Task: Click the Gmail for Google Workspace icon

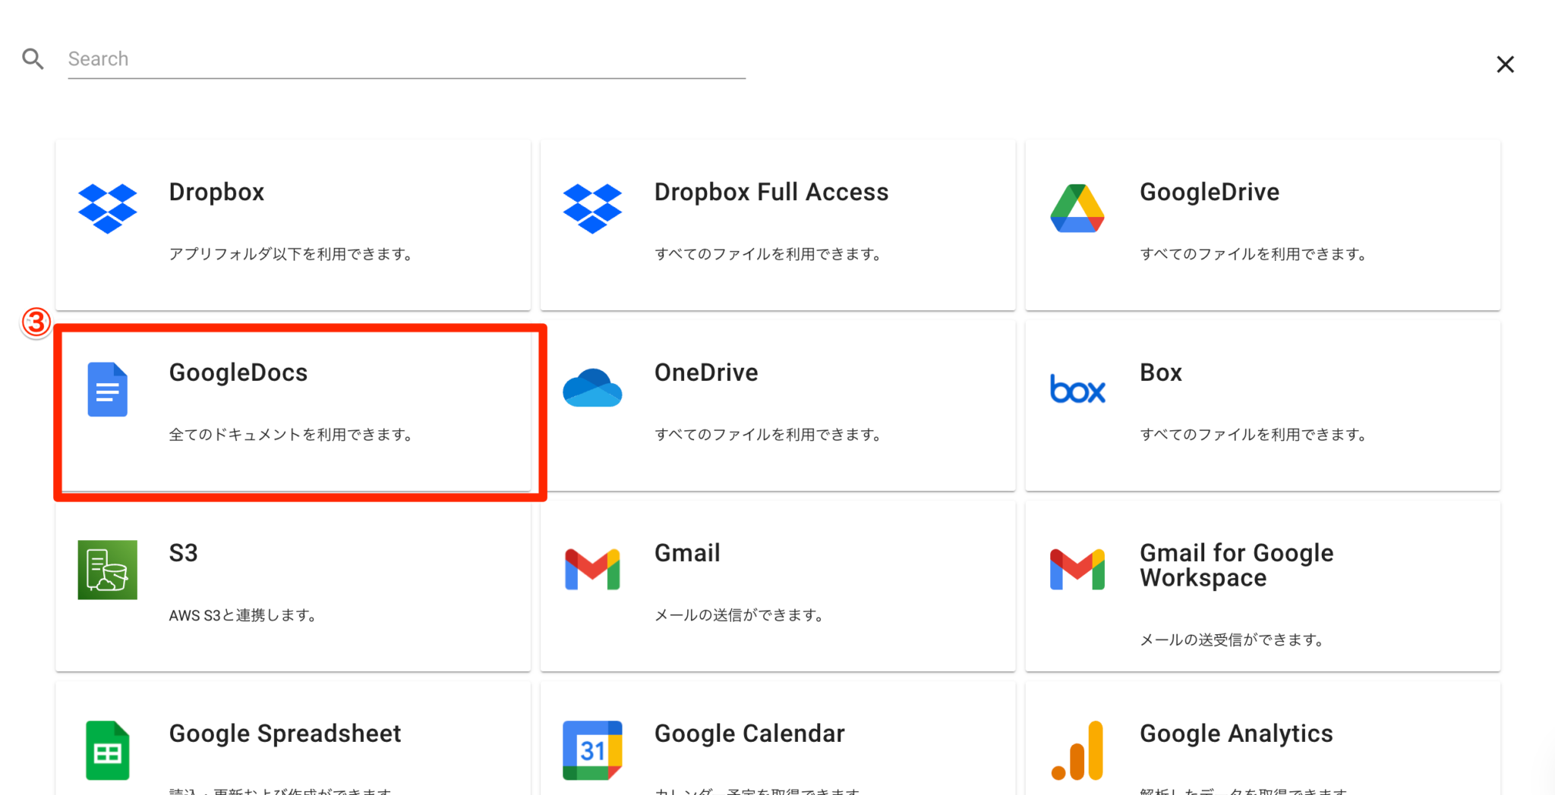Action: pyautogui.click(x=1077, y=569)
